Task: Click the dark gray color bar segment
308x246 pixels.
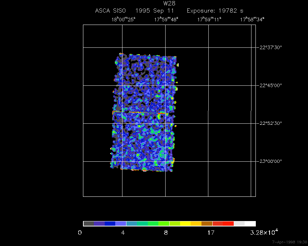Action: click(x=88, y=224)
